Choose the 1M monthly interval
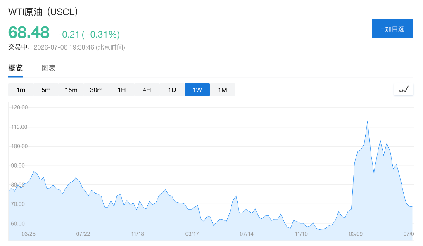 pos(223,90)
